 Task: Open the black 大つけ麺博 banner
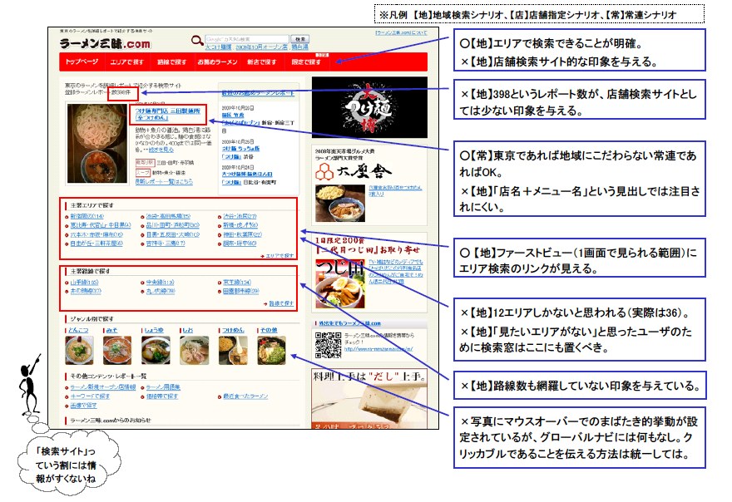pyautogui.click(x=369, y=107)
